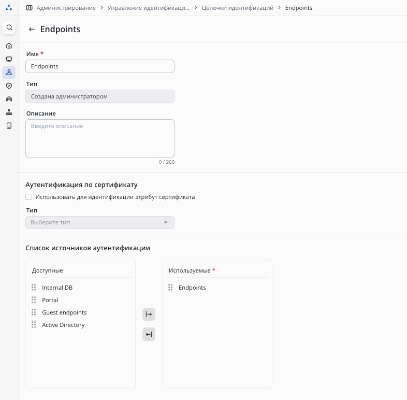The height and width of the screenshot is (400, 407).
Task: Click the Имя name input field
Action: coord(100,66)
